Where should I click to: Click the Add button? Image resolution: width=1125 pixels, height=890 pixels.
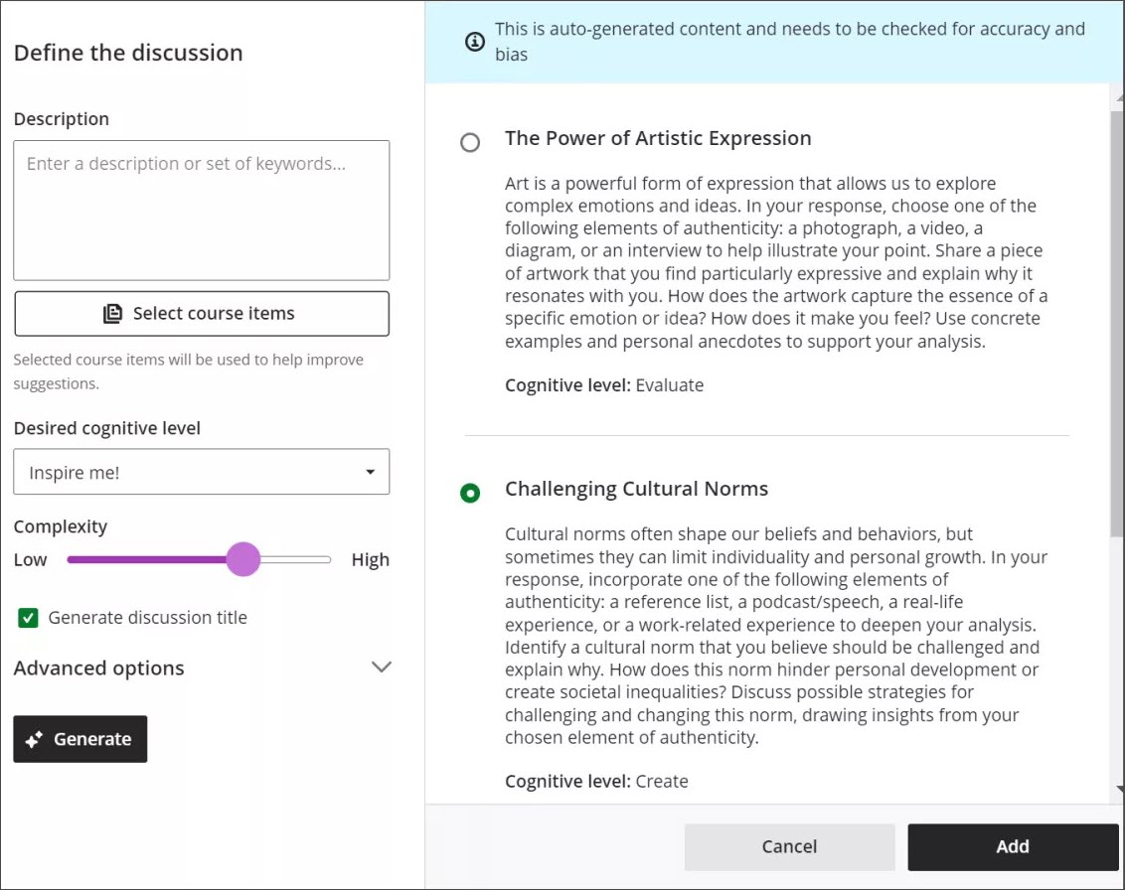(1013, 847)
